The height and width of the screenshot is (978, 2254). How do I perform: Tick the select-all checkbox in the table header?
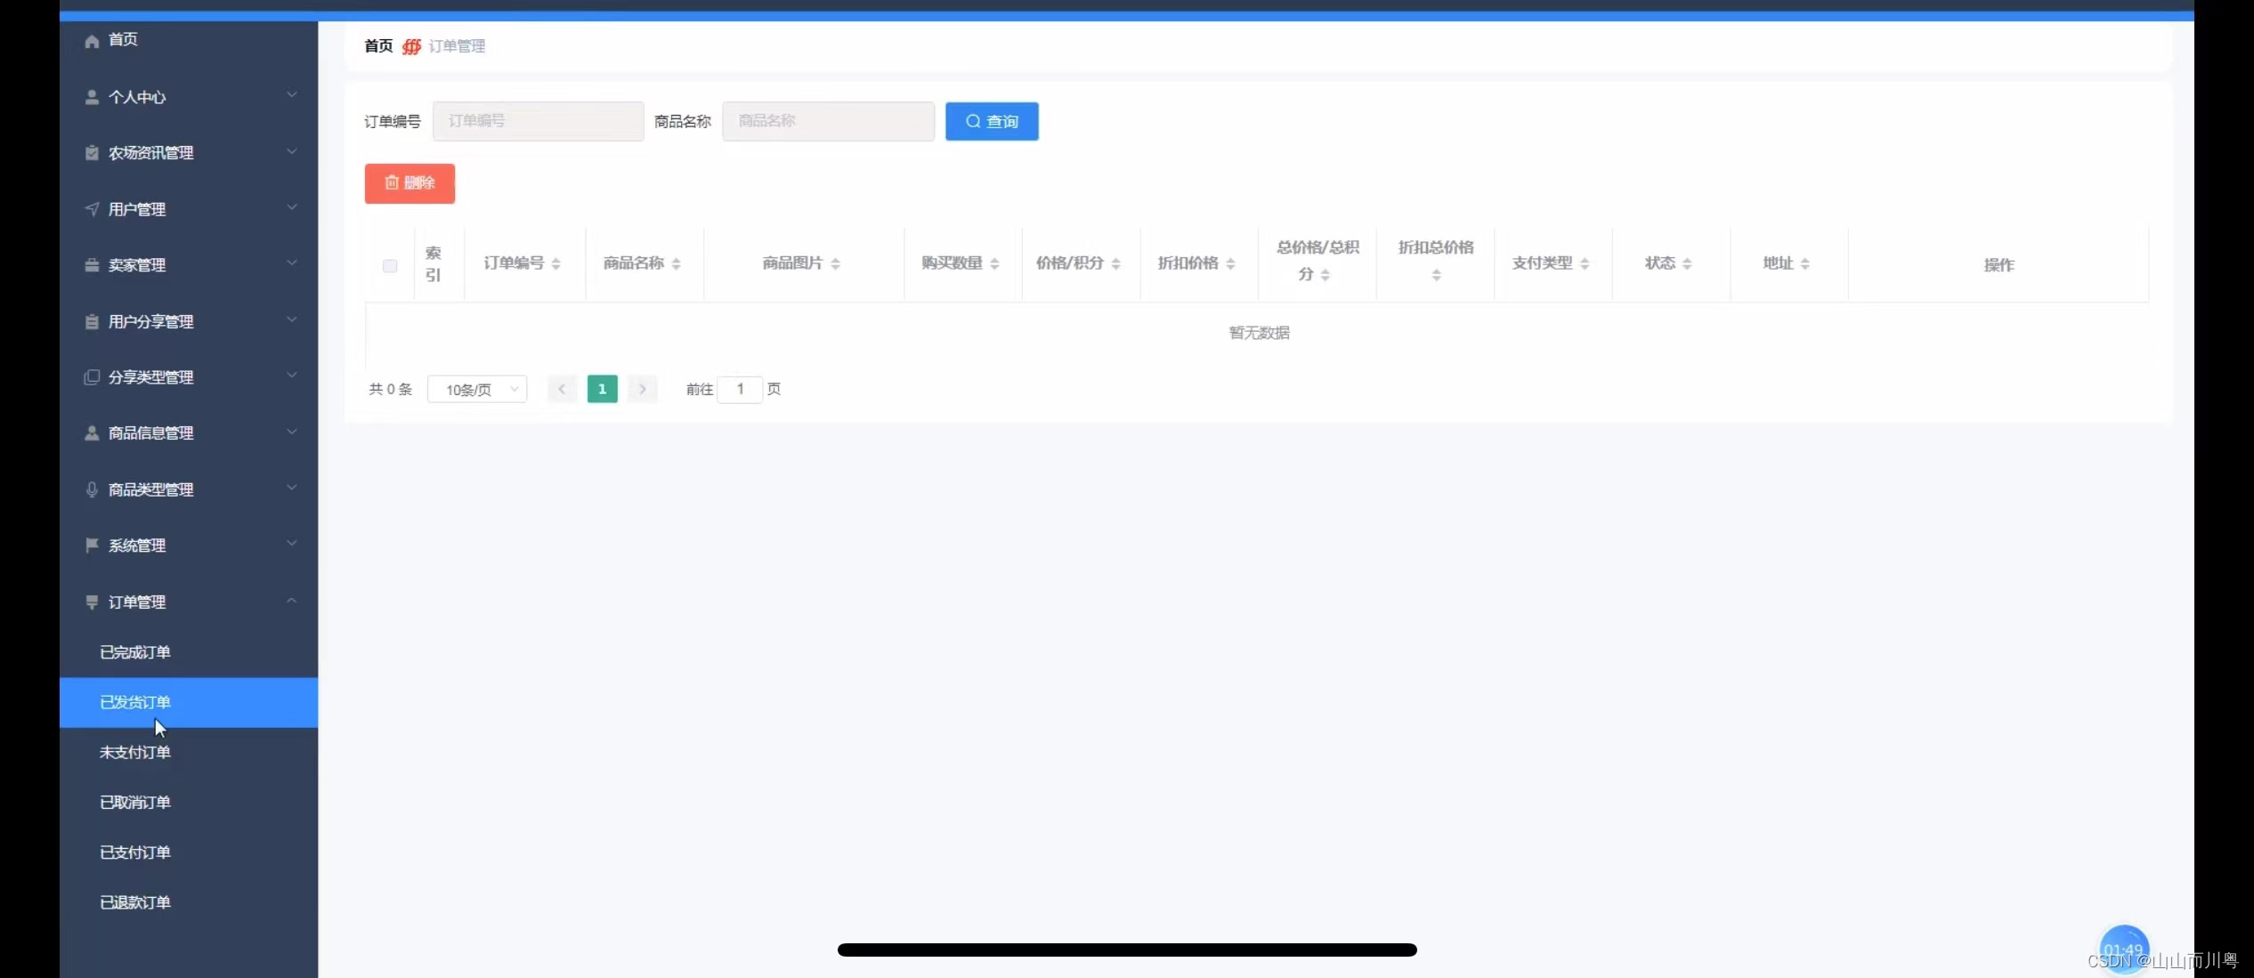390,266
